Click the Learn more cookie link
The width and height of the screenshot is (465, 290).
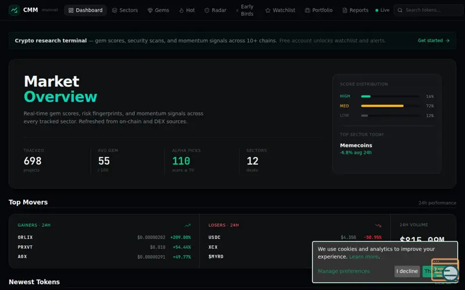(x=364, y=257)
